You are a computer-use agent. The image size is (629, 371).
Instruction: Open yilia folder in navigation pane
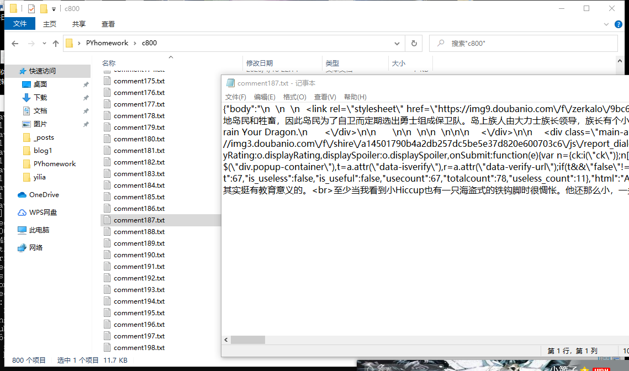[39, 177]
